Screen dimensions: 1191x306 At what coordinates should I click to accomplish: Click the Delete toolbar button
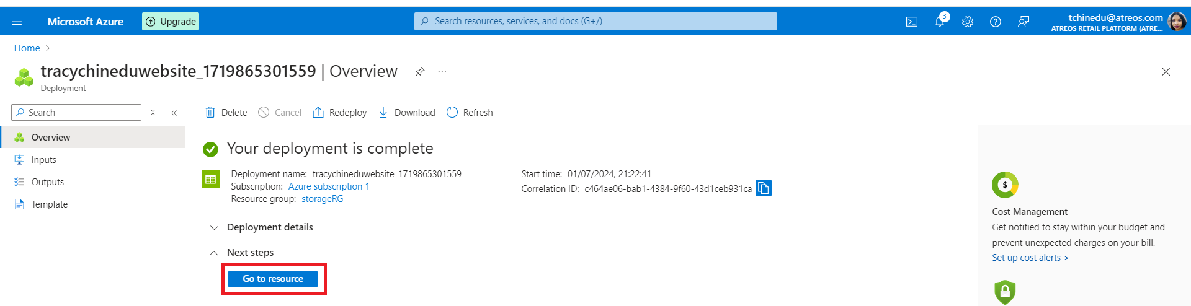pos(226,113)
